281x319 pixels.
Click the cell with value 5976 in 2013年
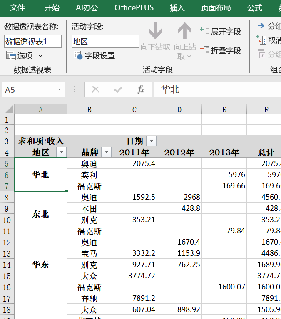tap(224, 175)
